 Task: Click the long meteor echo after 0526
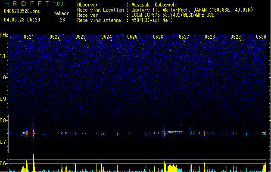[174, 132]
